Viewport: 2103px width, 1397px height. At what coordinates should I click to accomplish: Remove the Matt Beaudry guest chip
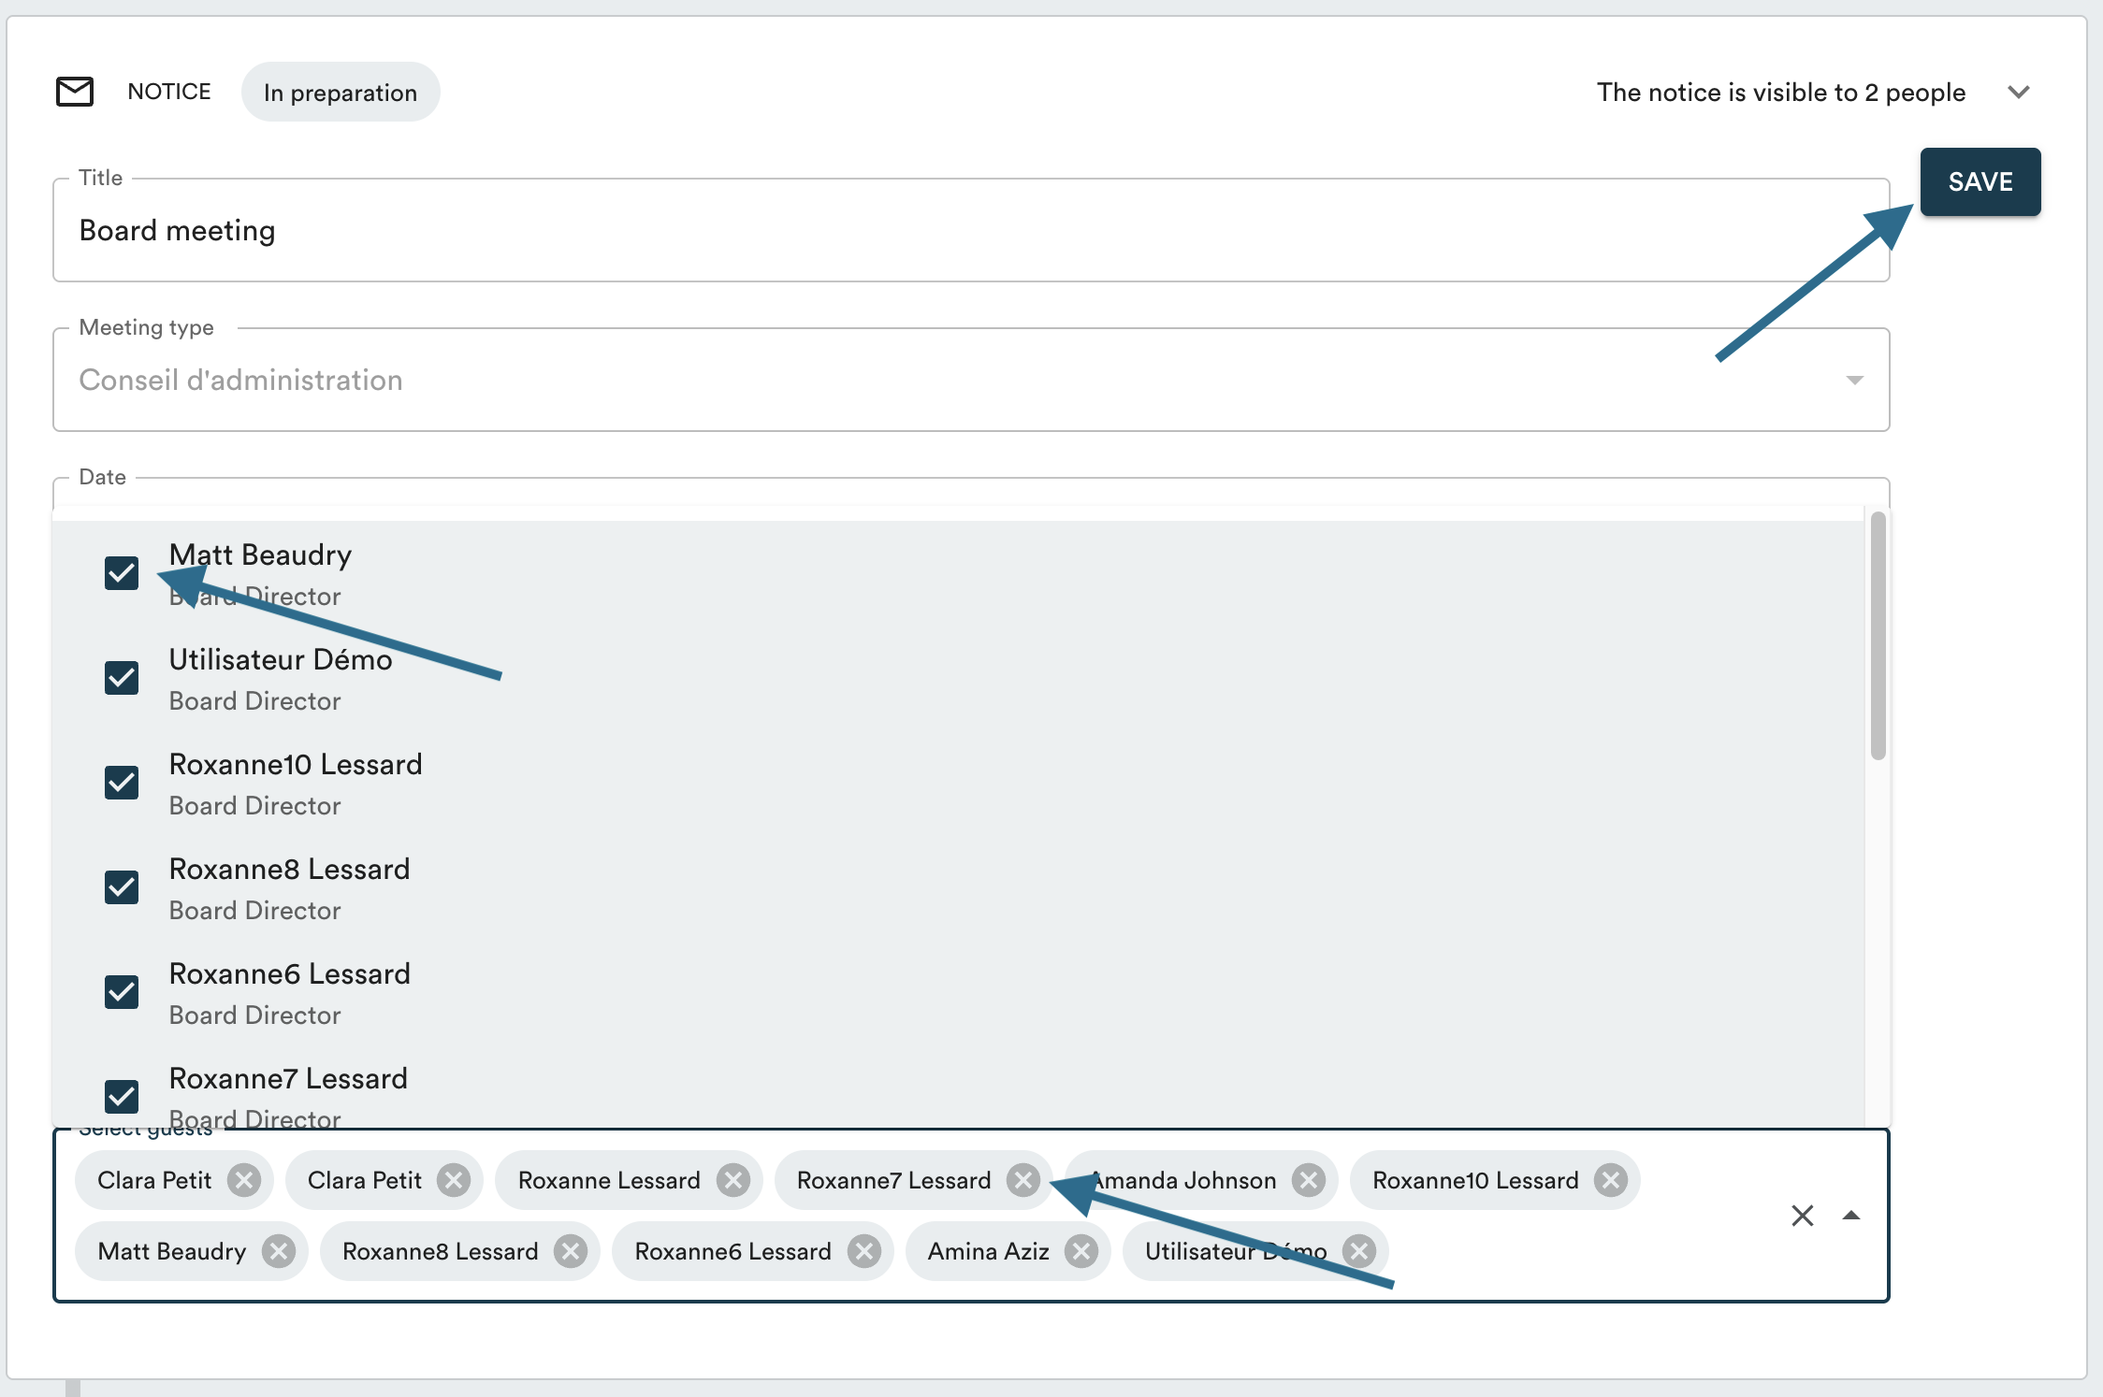pos(278,1251)
